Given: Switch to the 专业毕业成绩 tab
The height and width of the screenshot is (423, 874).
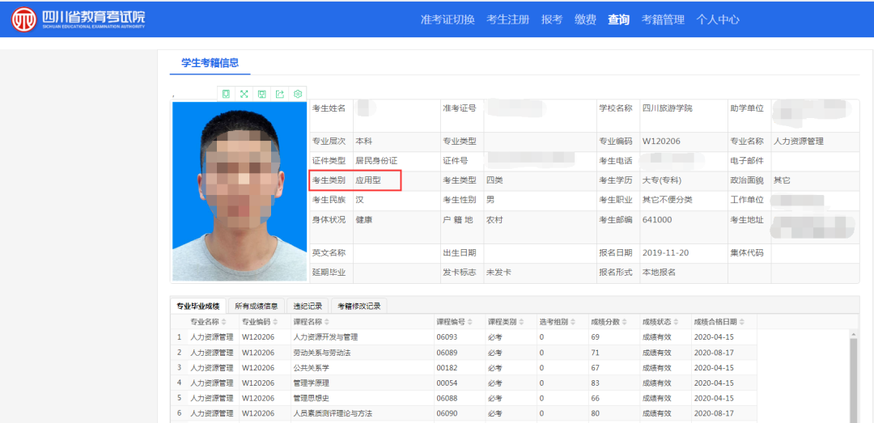Looking at the screenshot, I should click(198, 306).
